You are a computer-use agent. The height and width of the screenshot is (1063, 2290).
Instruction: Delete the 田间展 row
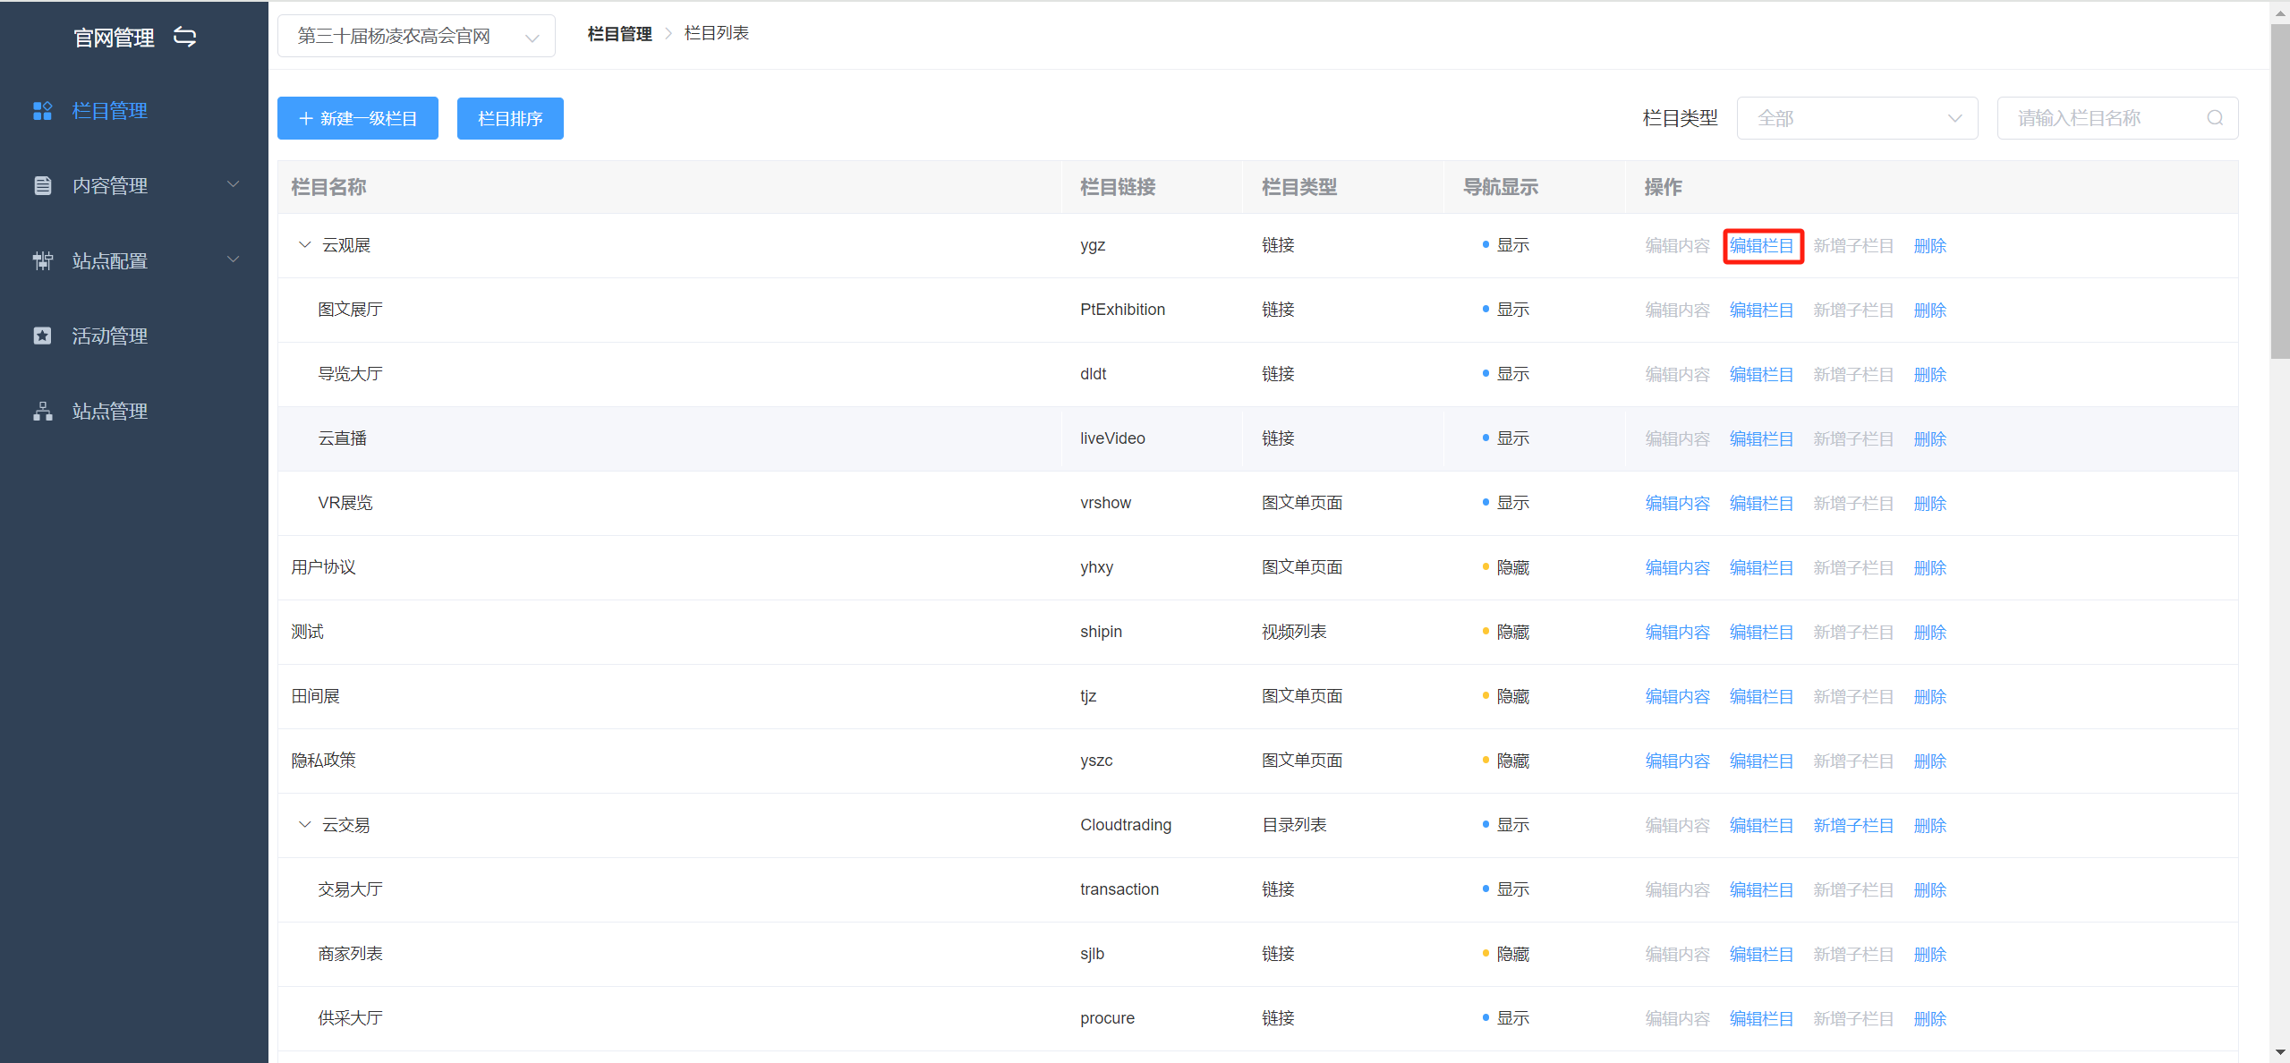point(1930,697)
